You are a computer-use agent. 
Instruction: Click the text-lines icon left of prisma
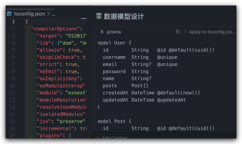point(102,32)
